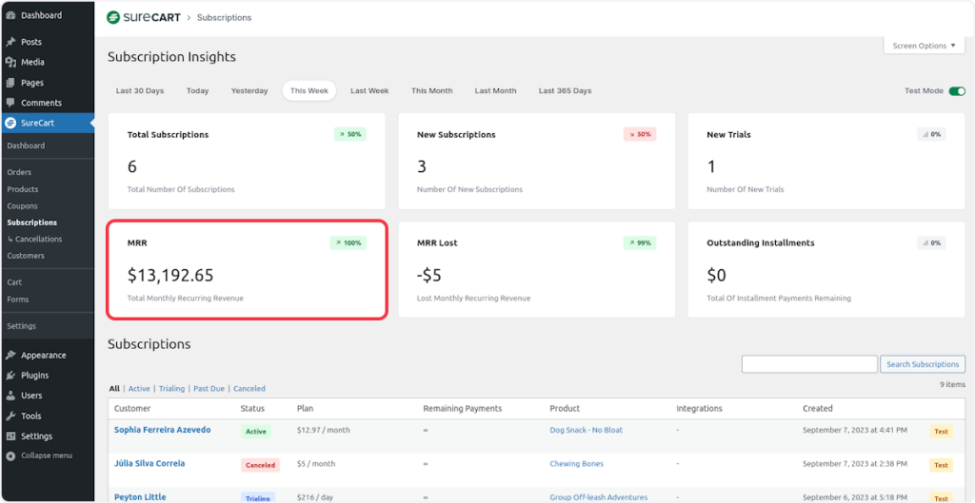The image size is (975, 503).
Task: Click the subscriptions search input field
Action: [809, 364]
